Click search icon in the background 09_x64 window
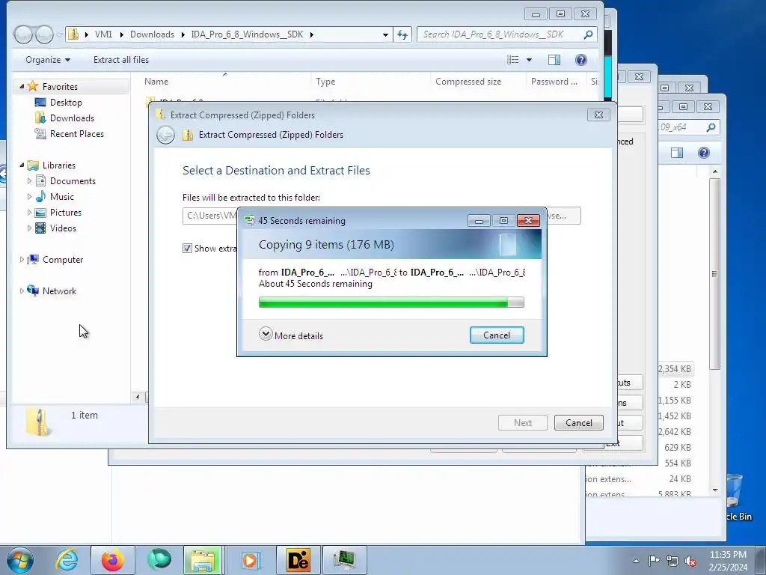This screenshot has height=575, width=766. click(711, 127)
